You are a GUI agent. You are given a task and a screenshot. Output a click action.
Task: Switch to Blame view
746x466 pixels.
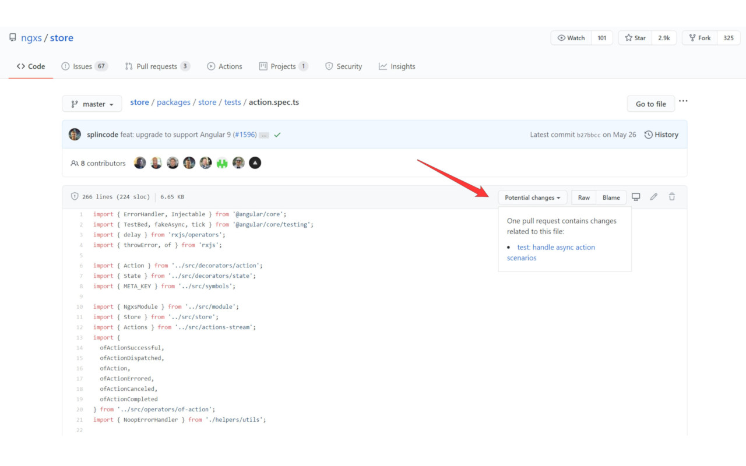[611, 197]
